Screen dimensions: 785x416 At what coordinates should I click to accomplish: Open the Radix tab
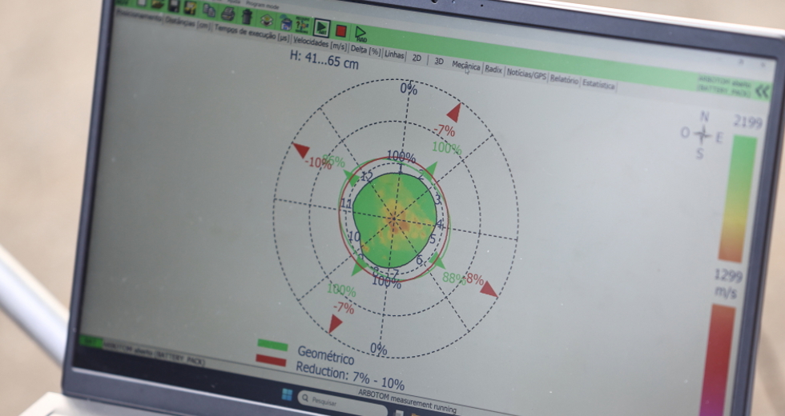(x=493, y=70)
